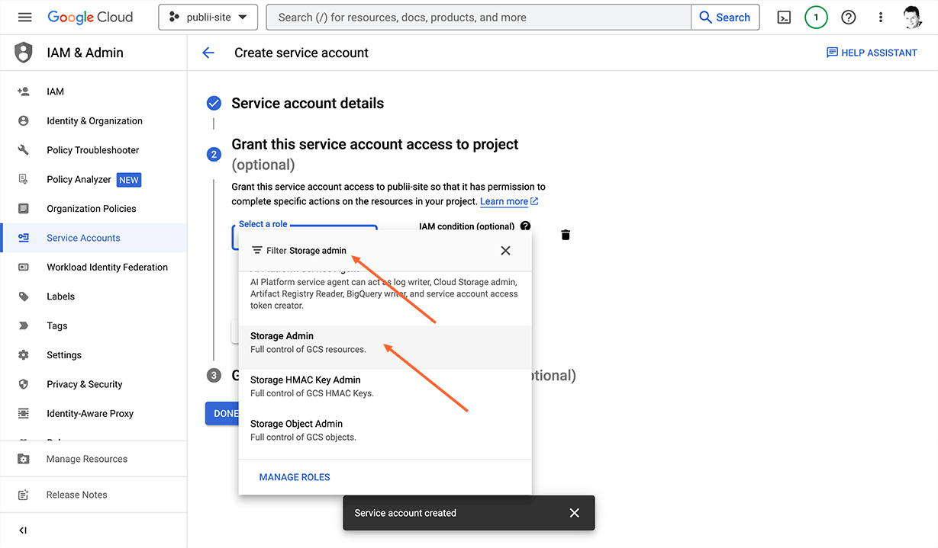This screenshot has width=938, height=548.
Task: Click the back arrow beside Create service account
Action: (x=208, y=53)
